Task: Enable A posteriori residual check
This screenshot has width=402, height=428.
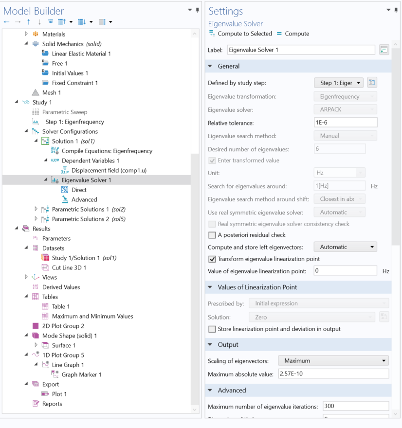Action: (212, 235)
